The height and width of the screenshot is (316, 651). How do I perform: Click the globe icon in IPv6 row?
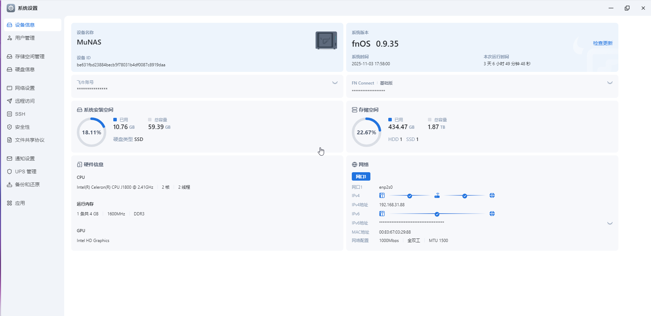(x=492, y=214)
